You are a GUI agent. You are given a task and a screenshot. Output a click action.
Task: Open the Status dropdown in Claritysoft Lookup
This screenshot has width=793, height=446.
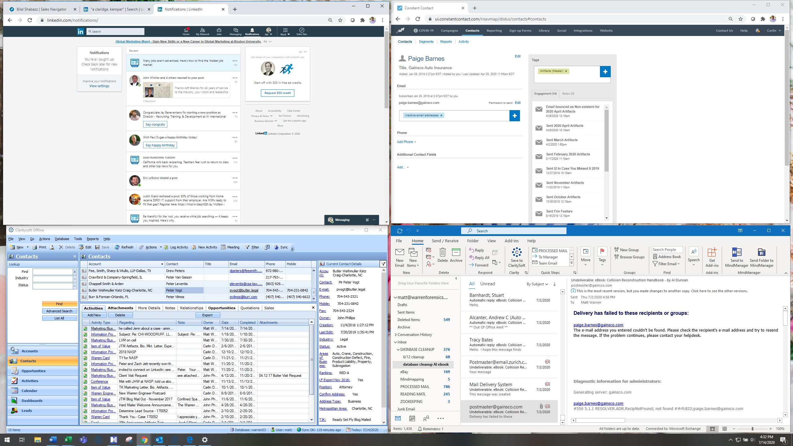click(x=75, y=286)
